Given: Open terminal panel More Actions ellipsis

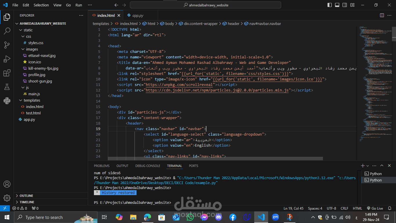Looking at the screenshot, I should coord(374,166).
